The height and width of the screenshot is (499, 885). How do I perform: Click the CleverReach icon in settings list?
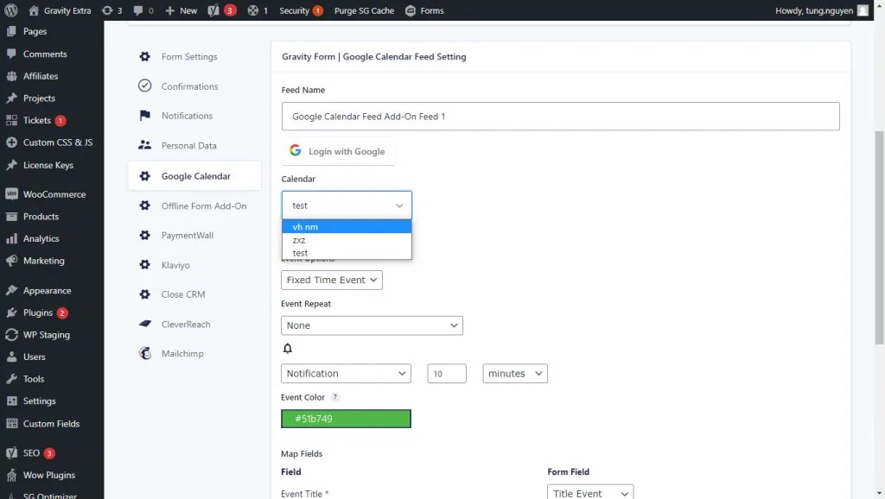click(x=145, y=324)
